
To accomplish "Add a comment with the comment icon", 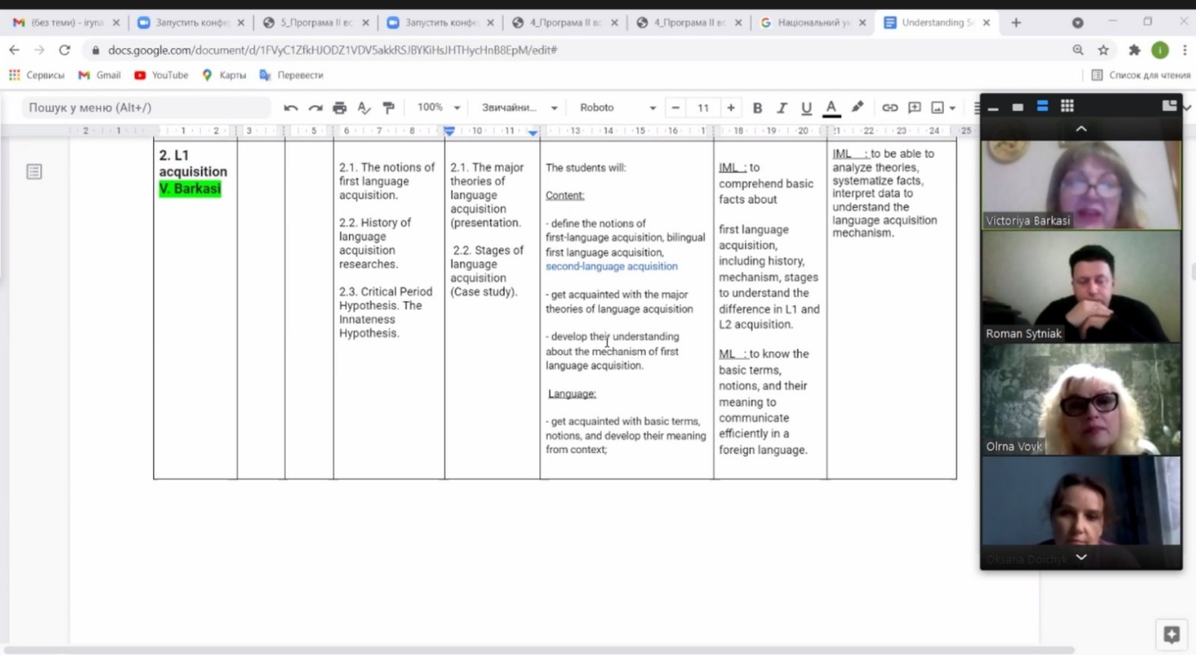I will 914,108.
